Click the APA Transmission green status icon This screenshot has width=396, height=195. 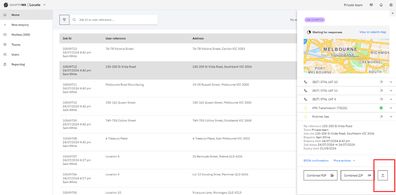pyautogui.click(x=381, y=108)
